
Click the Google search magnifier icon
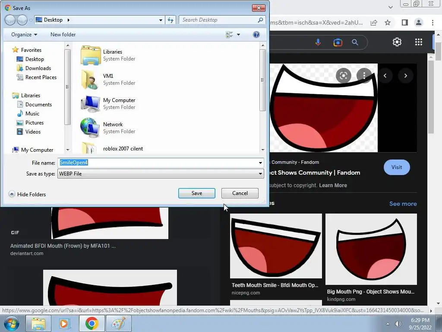click(x=355, y=42)
